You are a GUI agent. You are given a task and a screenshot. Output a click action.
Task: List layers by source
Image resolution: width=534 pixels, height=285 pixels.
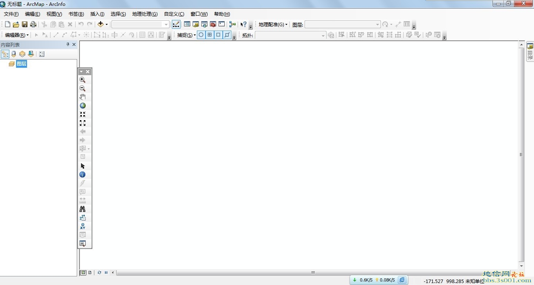tap(14, 54)
